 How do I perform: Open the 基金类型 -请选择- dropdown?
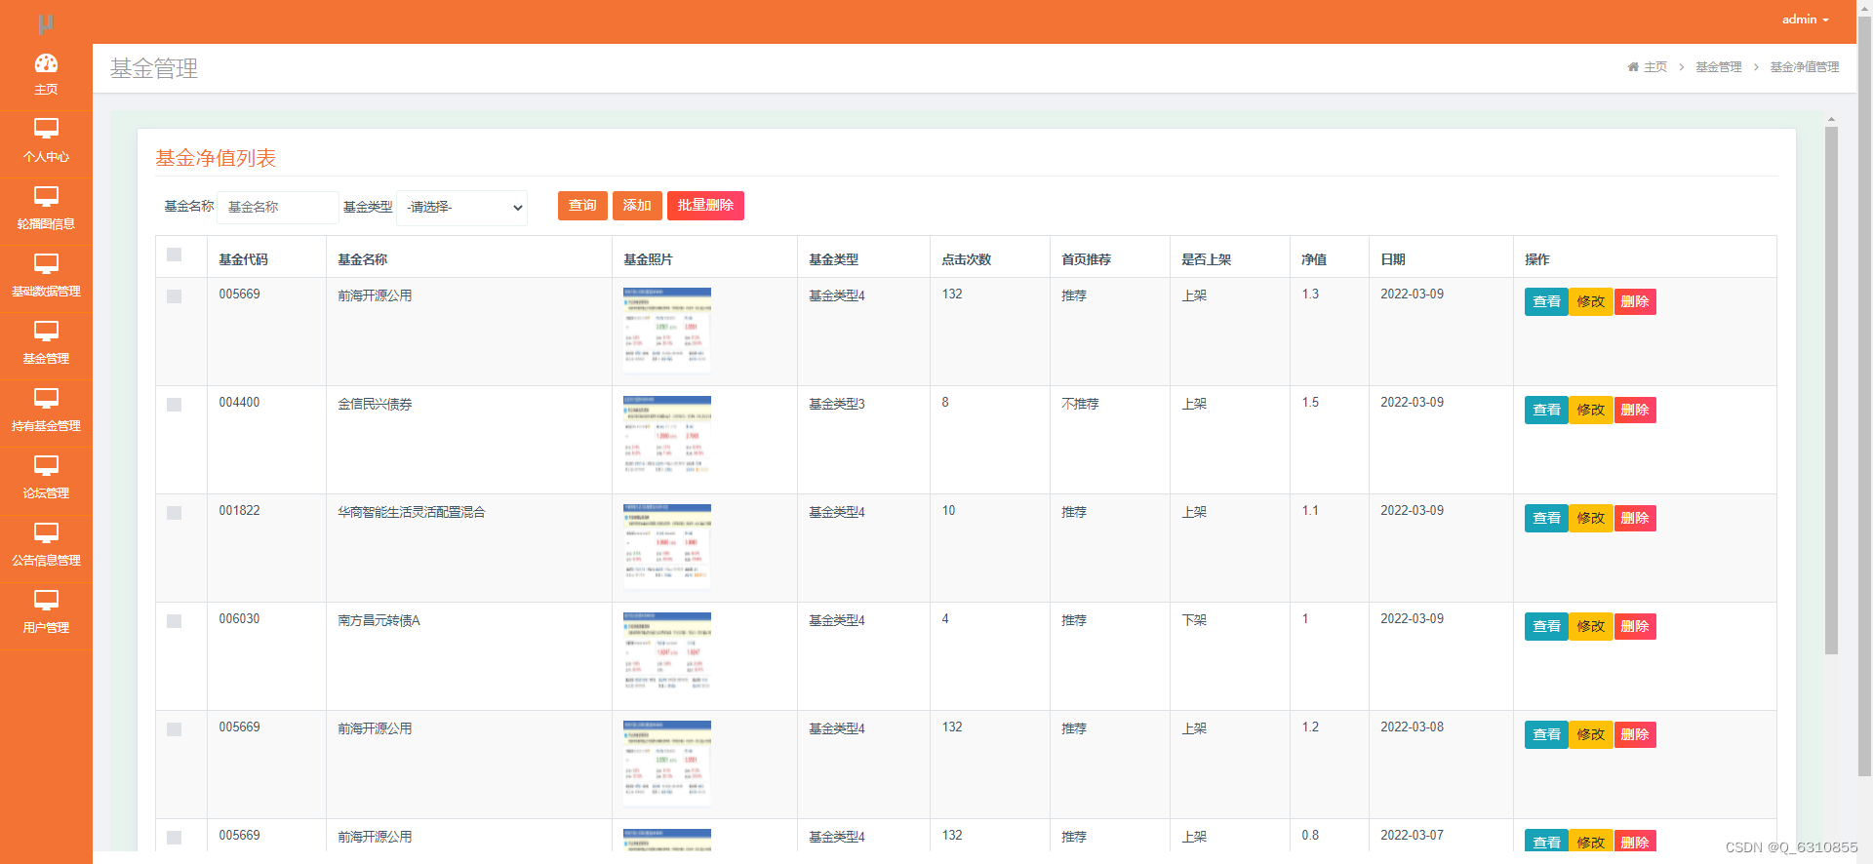462,208
